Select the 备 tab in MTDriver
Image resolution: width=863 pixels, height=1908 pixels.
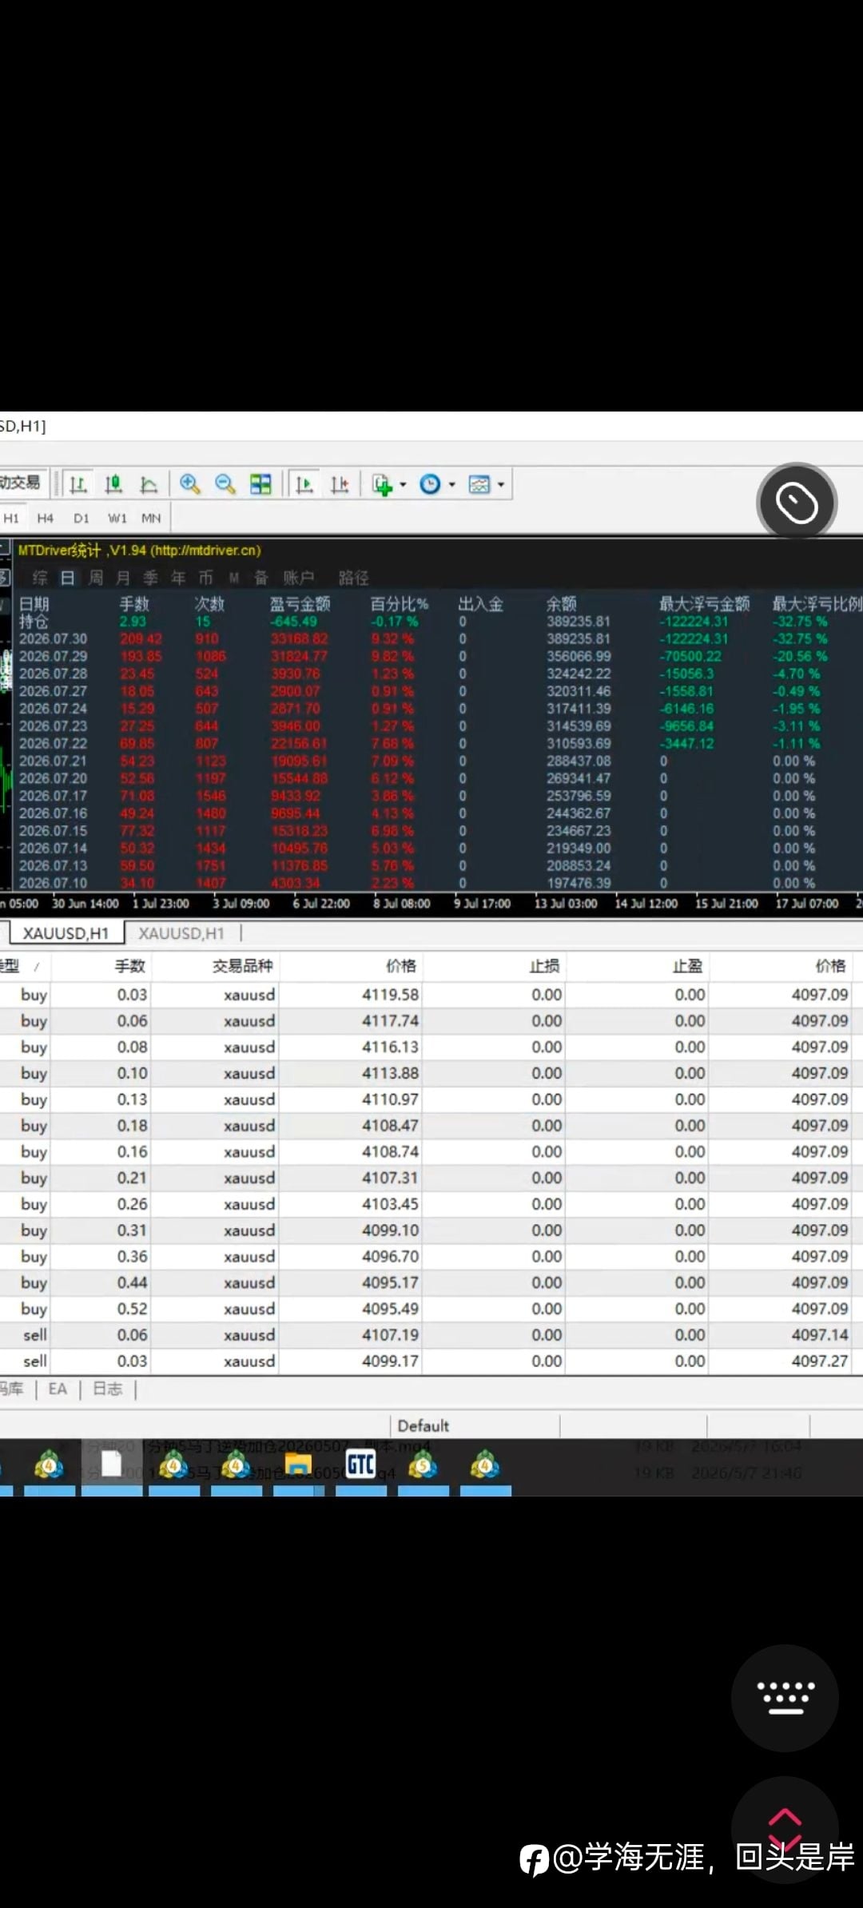[x=260, y=578]
